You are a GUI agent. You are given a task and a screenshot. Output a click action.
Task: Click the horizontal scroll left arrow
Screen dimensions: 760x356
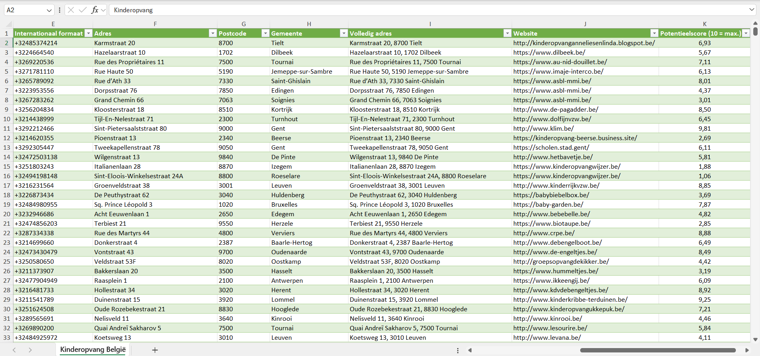[470, 350]
